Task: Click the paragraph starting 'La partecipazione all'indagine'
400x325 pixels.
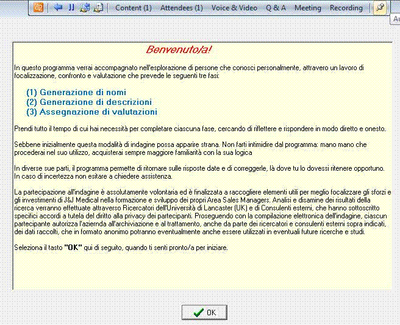Action: [x=202, y=212]
